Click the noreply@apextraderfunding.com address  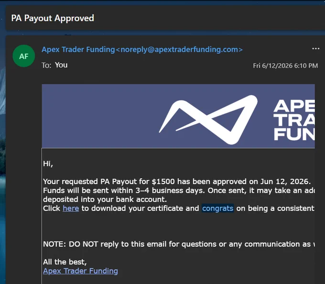pos(179,50)
